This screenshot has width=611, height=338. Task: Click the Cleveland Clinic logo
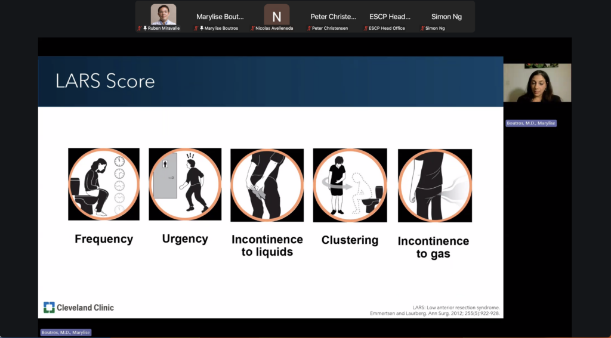[79, 308]
